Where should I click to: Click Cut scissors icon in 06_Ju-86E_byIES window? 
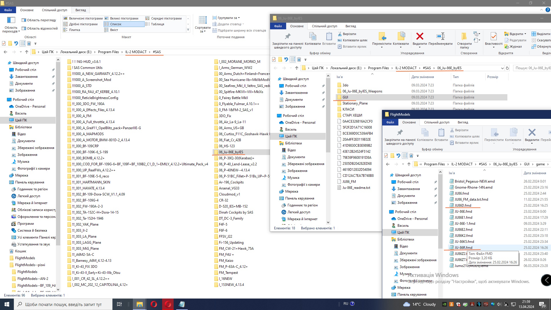click(340, 34)
